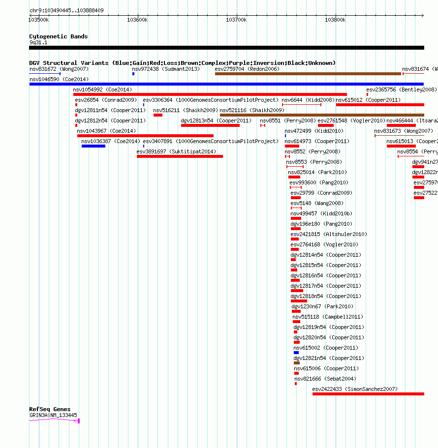
Task: Click dgv12817n54 (Cooper2011) label
Action: tap(326, 286)
